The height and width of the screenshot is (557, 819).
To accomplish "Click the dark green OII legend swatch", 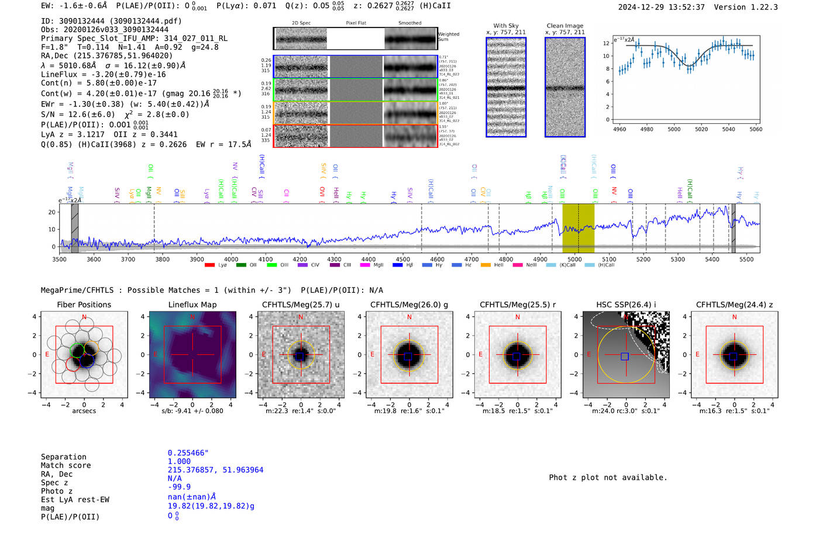I will coord(241,265).
